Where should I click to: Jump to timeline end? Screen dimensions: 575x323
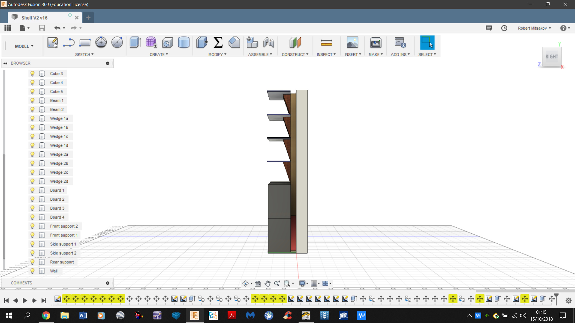(x=44, y=301)
